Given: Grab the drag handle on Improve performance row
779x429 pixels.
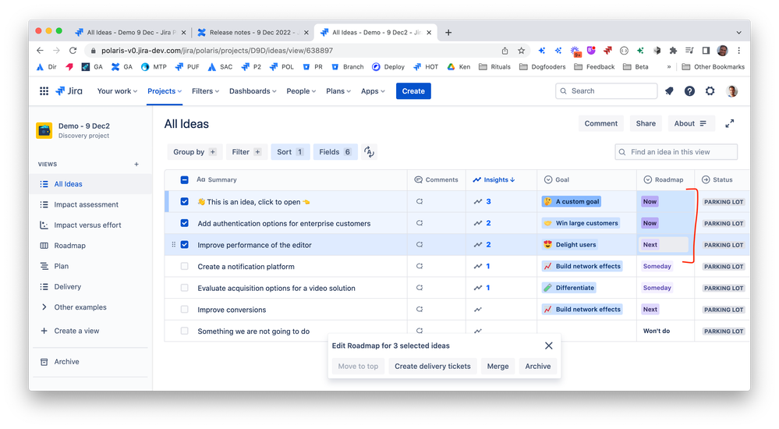Looking at the screenshot, I should (x=173, y=245).
